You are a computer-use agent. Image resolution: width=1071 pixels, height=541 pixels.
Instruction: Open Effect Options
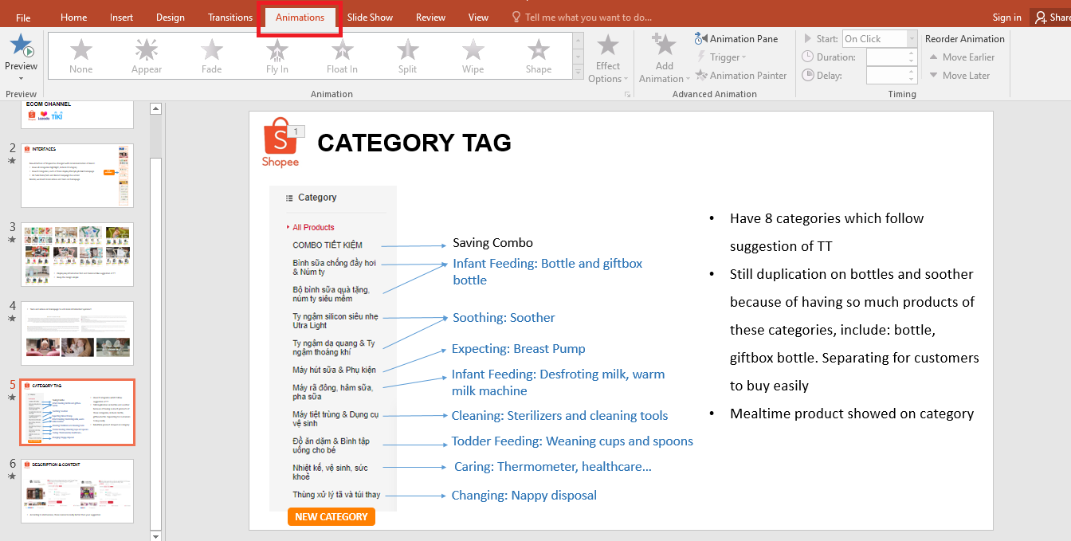pos(608,57)
